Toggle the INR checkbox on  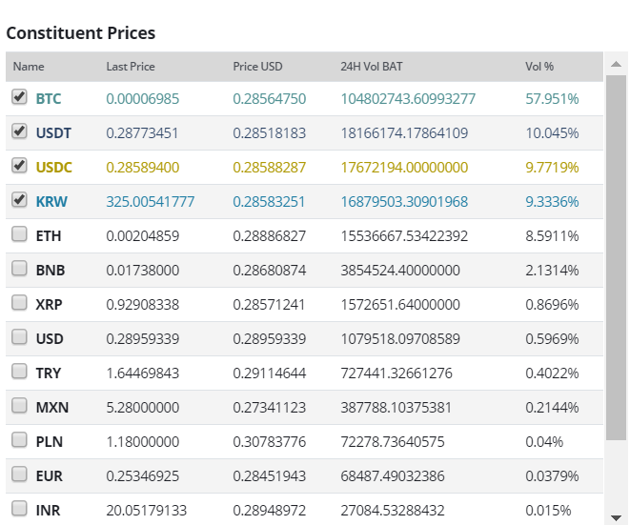19,508
